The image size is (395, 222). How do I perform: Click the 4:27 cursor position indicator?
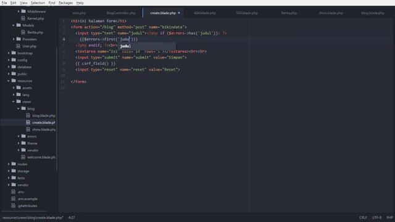pyautogui.click(x=72, y=218)
